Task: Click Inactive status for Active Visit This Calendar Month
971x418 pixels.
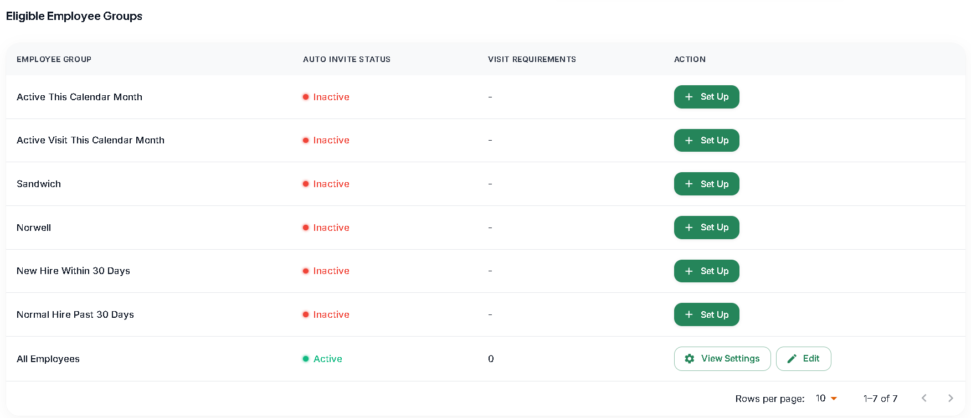Action: tap(326, 140)
